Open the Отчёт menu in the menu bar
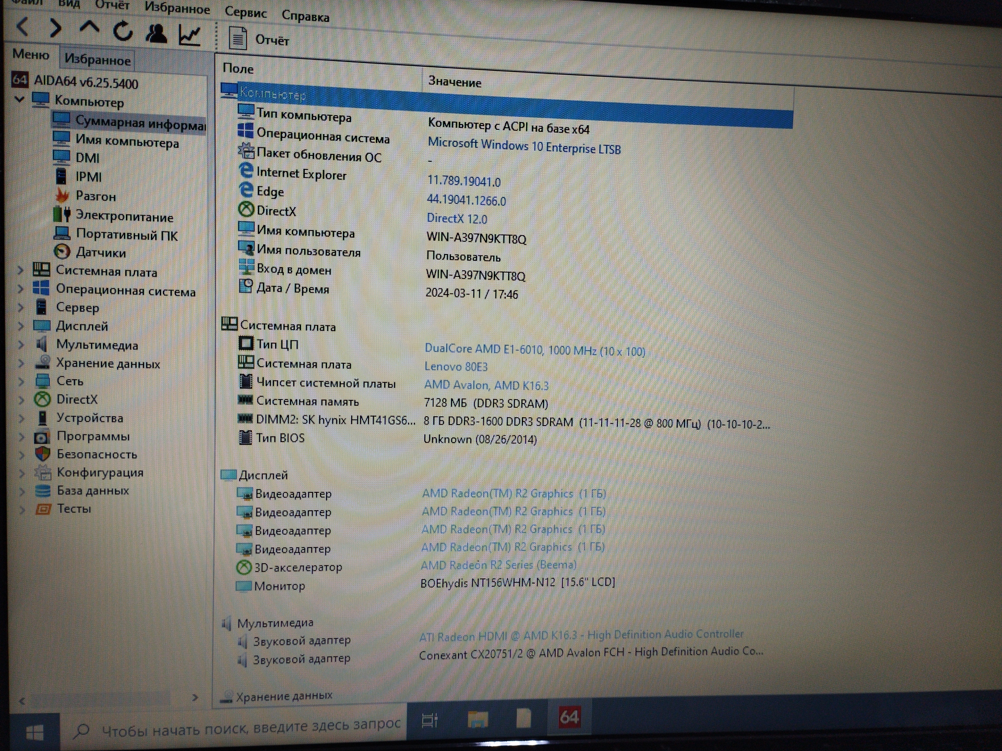 click(112, 5)
